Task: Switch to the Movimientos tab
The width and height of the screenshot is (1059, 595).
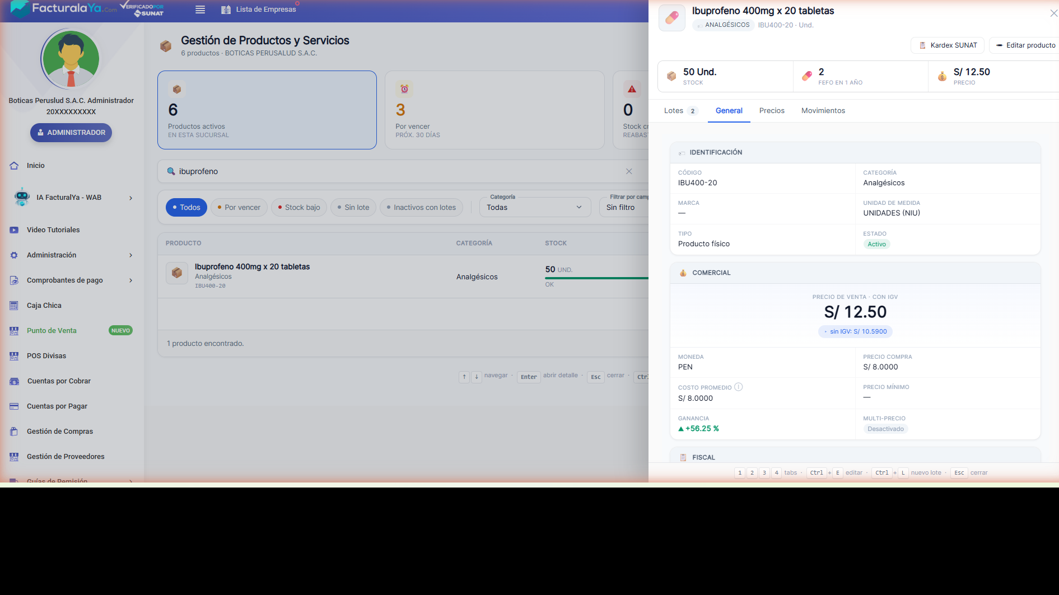Action: click(x=823, y=111)
